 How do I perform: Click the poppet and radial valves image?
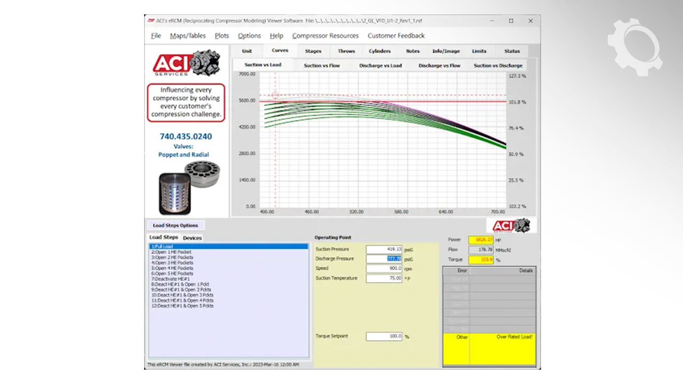click(x=189, y=187)
